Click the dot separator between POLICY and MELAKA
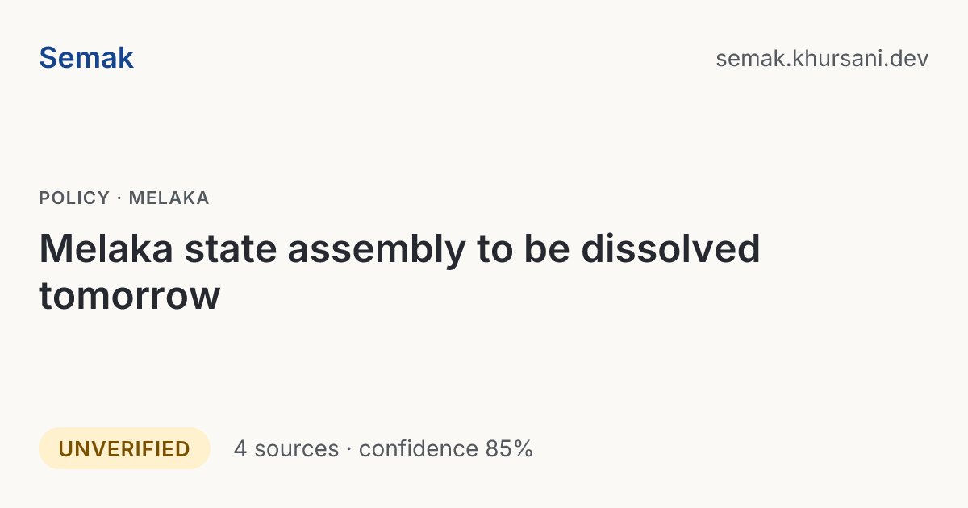968x508 pixels. point(119,198)
